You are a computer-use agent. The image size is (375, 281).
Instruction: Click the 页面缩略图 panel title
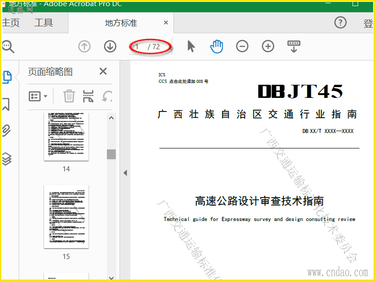coord(50,72)
